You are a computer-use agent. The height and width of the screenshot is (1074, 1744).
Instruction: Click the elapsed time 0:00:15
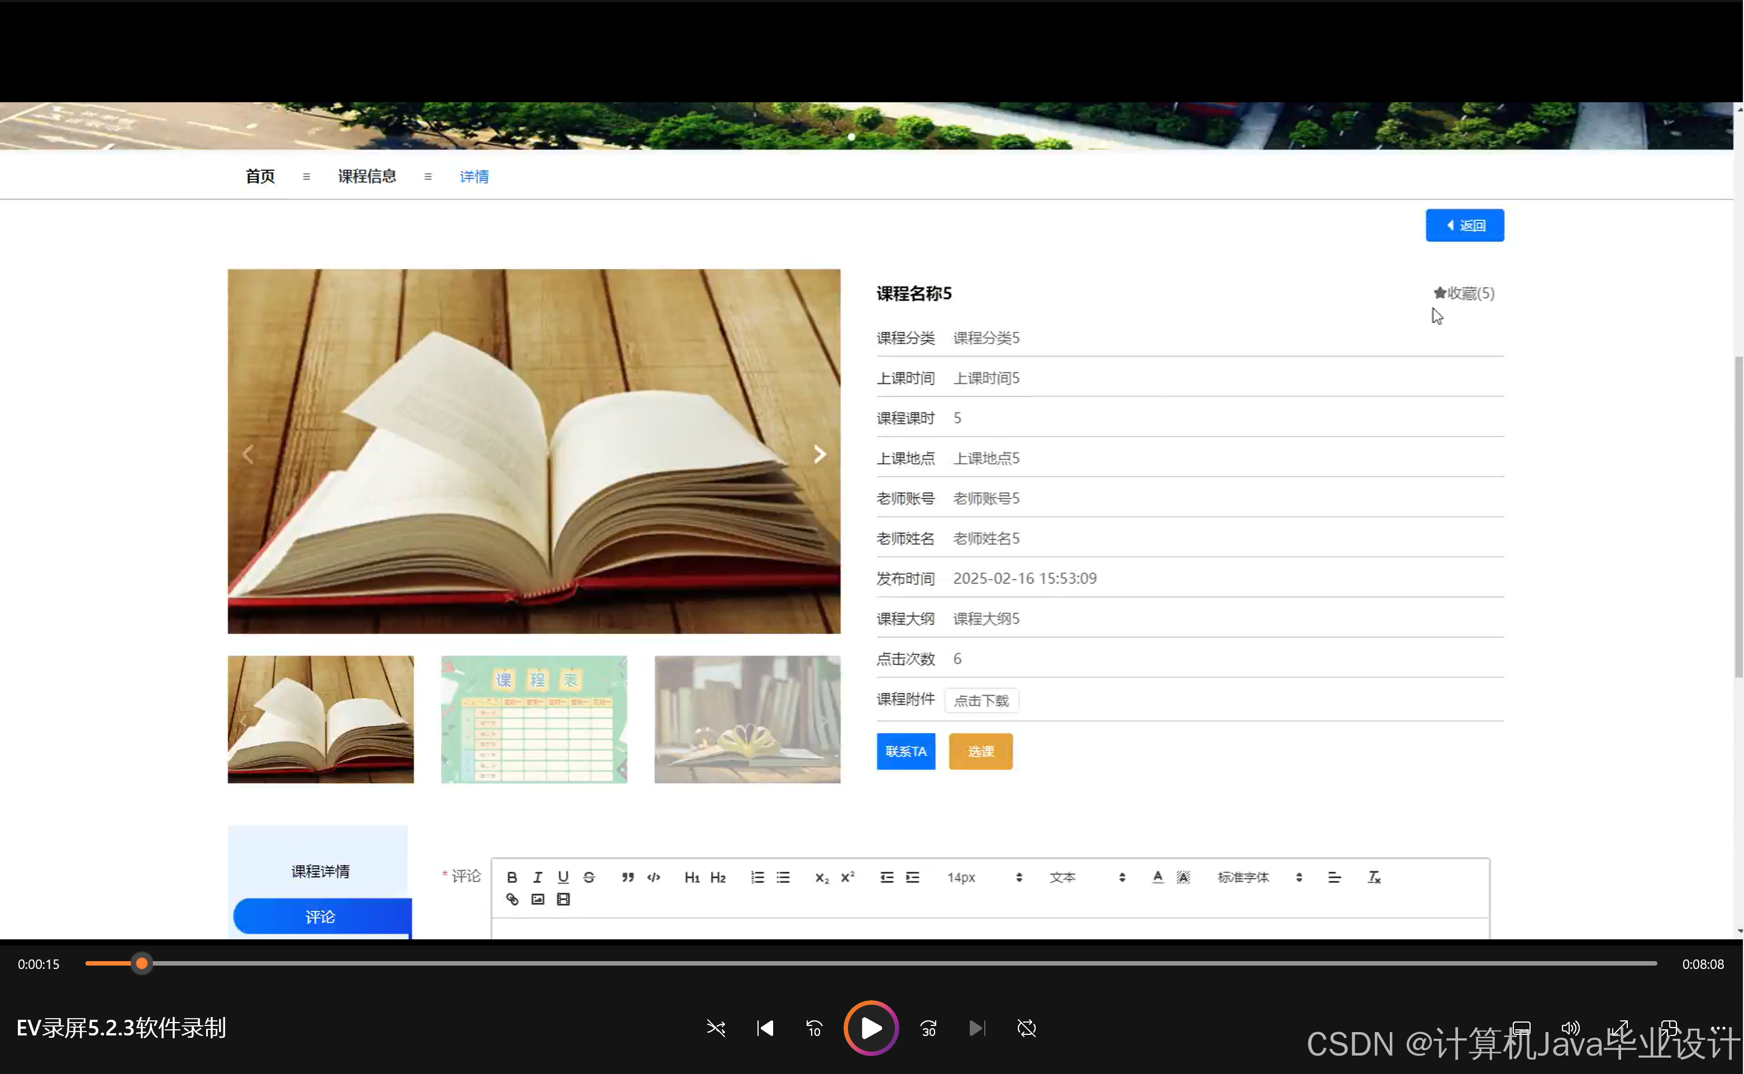(x=39, y=964)
